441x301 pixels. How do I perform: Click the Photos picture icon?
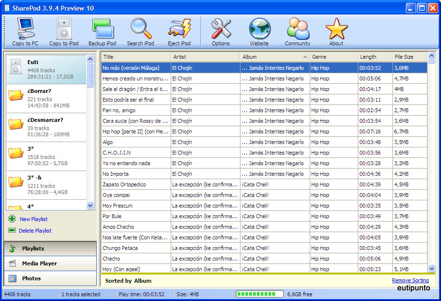pos(13,278)
